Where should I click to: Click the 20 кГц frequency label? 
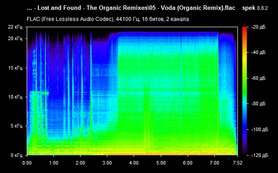point(15,38)
